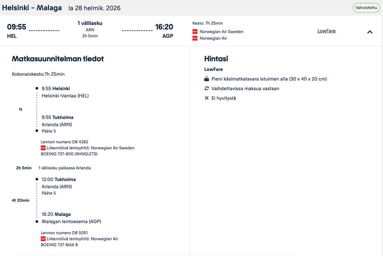The image size is (383, 256).
Task: Click the "1 välilasku" stopover summary
Action: (x=90, y=23)
